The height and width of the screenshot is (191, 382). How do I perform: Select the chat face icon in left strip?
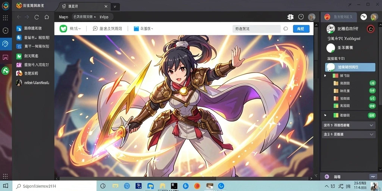click(x=5, y=44)
